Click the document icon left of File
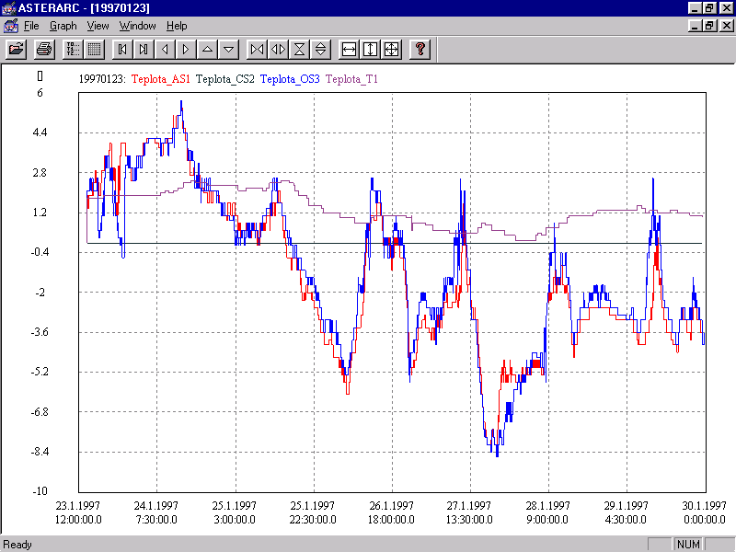This screenshot has height=552, width=736. coord(10,26)
